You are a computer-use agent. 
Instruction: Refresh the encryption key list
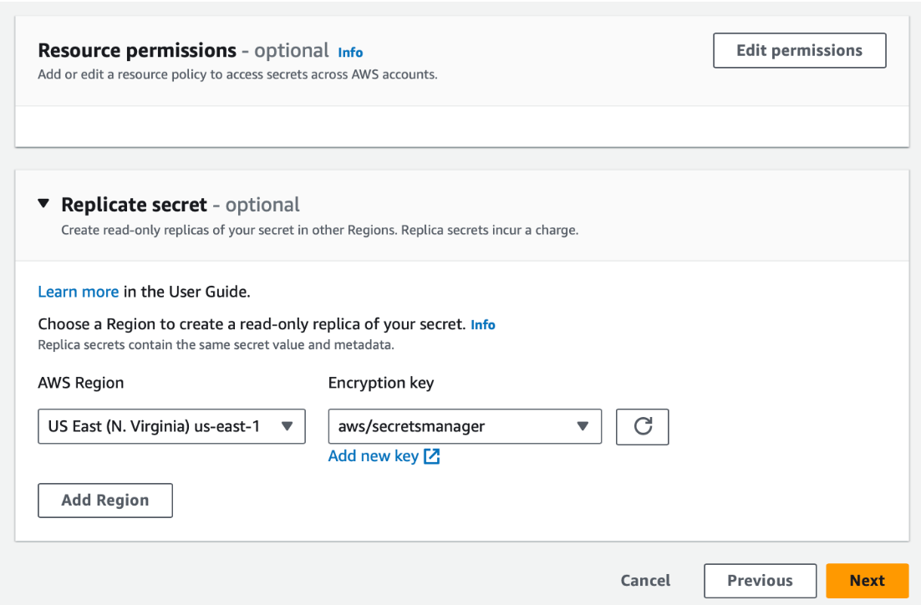pos(642,426)
